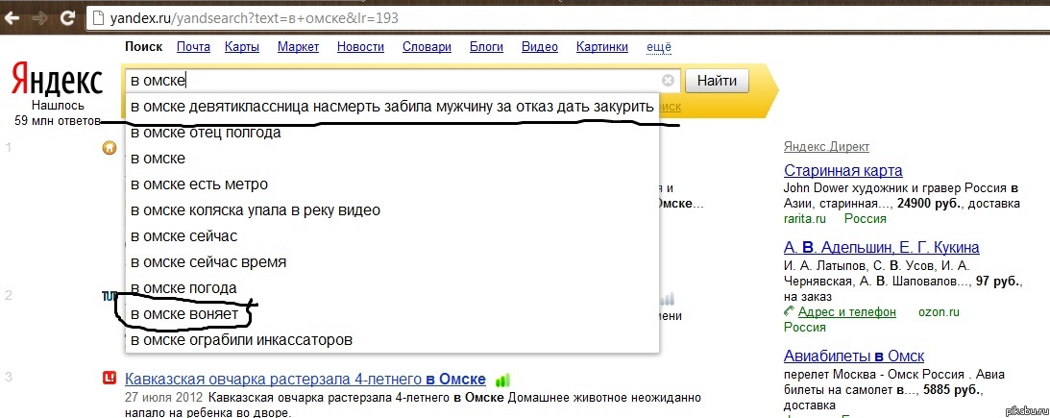This screenshot has width=1050, height=418.
Task: Open the Старинная карта ad
Action: coord(843,170)
